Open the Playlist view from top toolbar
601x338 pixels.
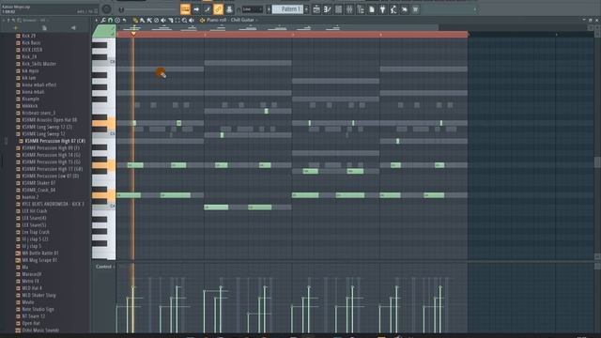(316, 9)
